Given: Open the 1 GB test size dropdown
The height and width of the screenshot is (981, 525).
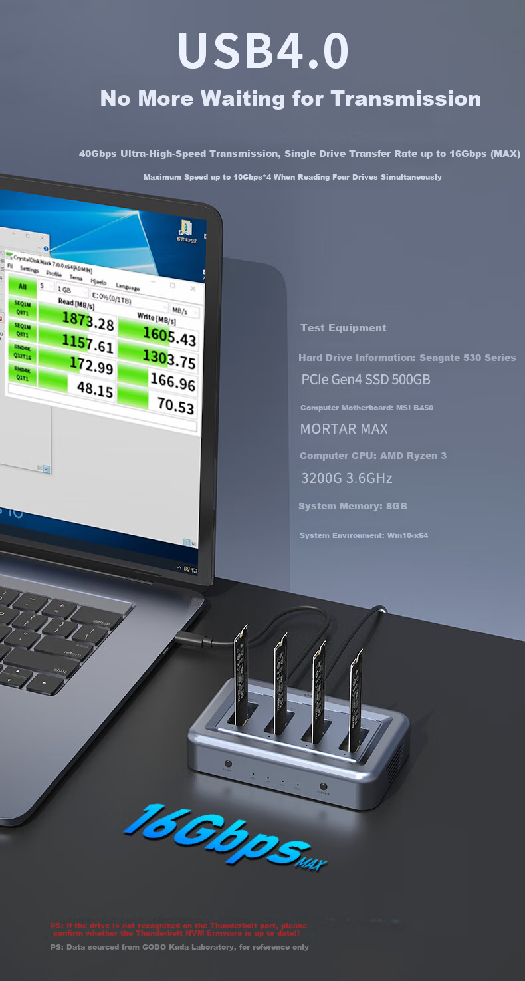Looking at the screenshot, I should tap(72, 291).
